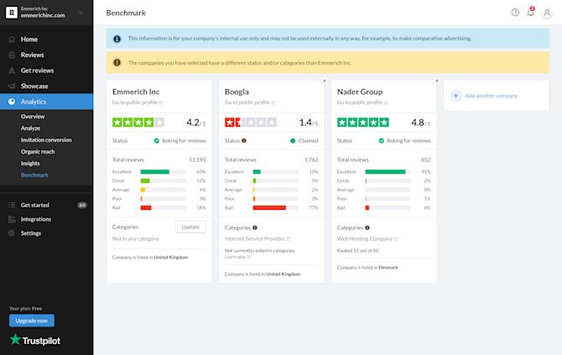Click the plus icon to add company
This screenshot has height=355, width=562.
455,96
